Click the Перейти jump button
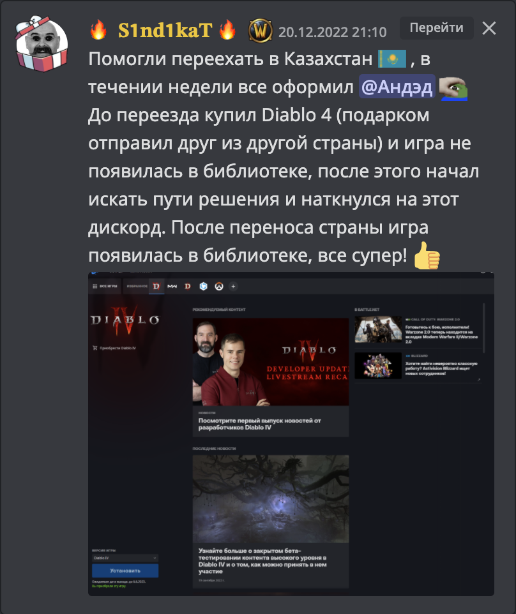The height and width of the screenshot is (614, 516). point(436,28)
